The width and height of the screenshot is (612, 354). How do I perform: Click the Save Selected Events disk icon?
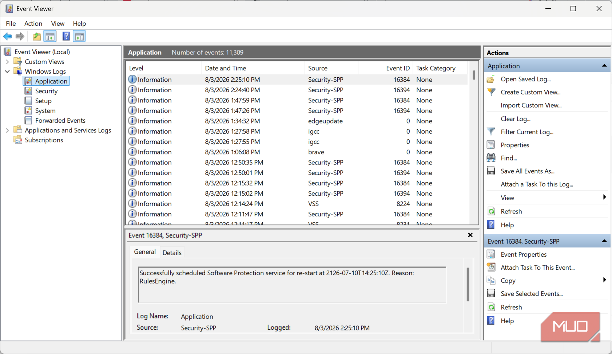pyautogui.click(x=491, y=294)
